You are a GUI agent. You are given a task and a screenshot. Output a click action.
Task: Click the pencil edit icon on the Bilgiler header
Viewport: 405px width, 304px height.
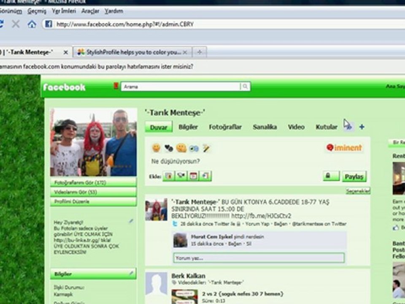tap(131, 273)
